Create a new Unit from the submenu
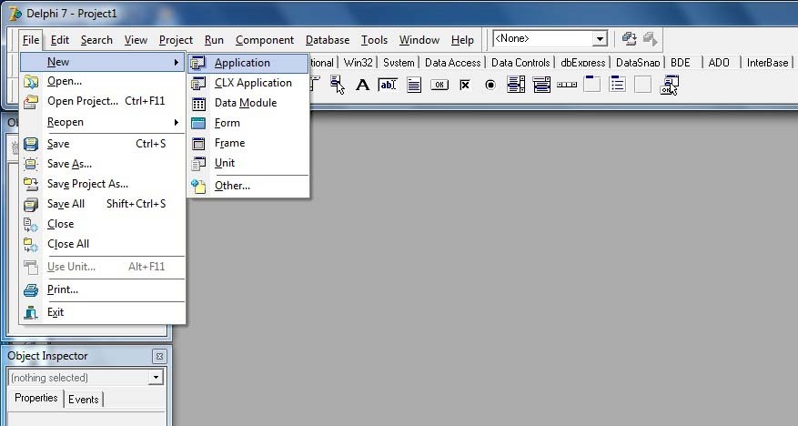Screen dimensions: 798x426 pyautogui.click(x=248, y=163)
